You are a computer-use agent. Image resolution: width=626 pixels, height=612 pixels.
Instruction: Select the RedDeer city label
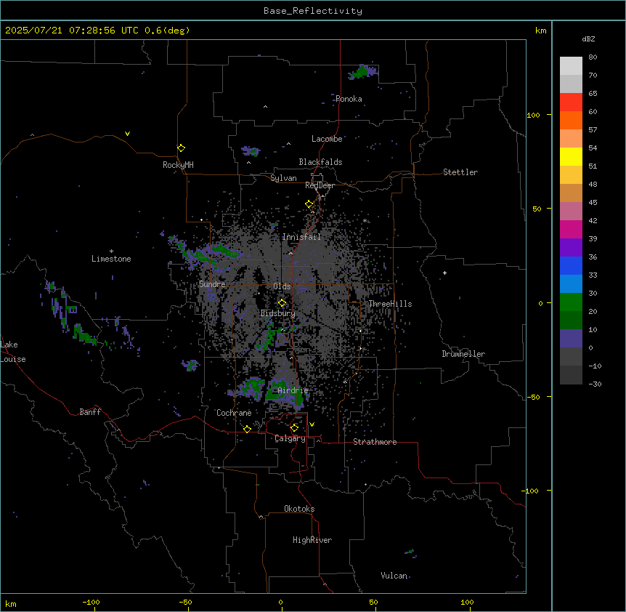point(320,185)
